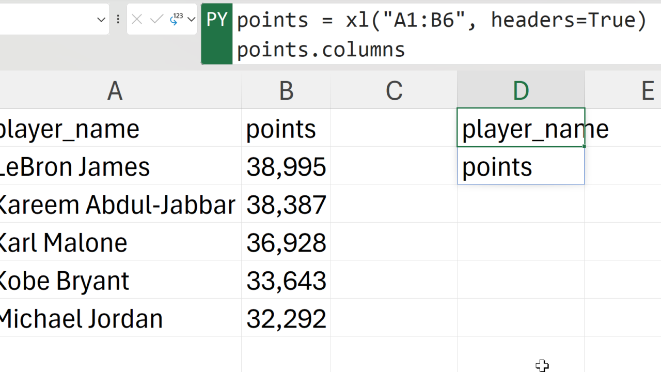Select column C header
Image resolution: width=661 pixels, height=372 pixels.
coord(394,90)
